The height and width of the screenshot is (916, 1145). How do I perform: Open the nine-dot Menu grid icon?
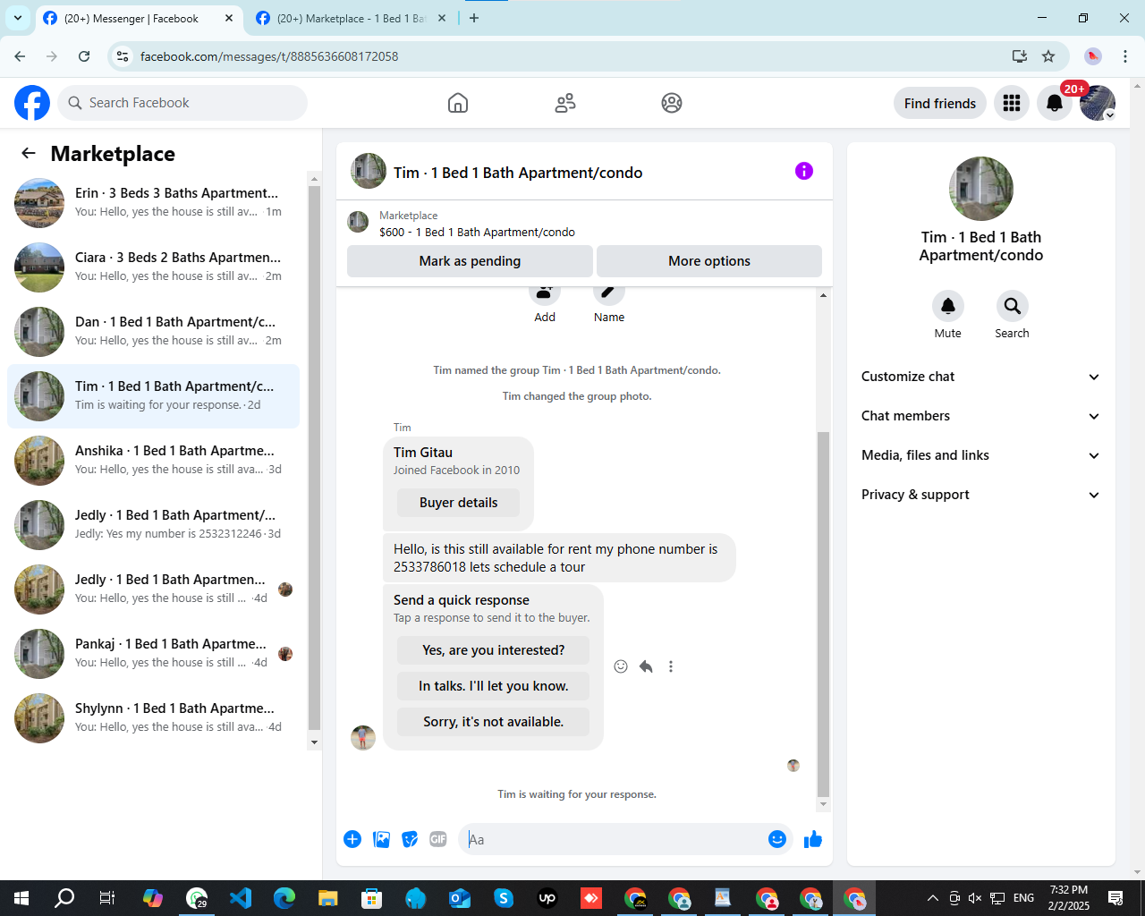[1012, 103]
